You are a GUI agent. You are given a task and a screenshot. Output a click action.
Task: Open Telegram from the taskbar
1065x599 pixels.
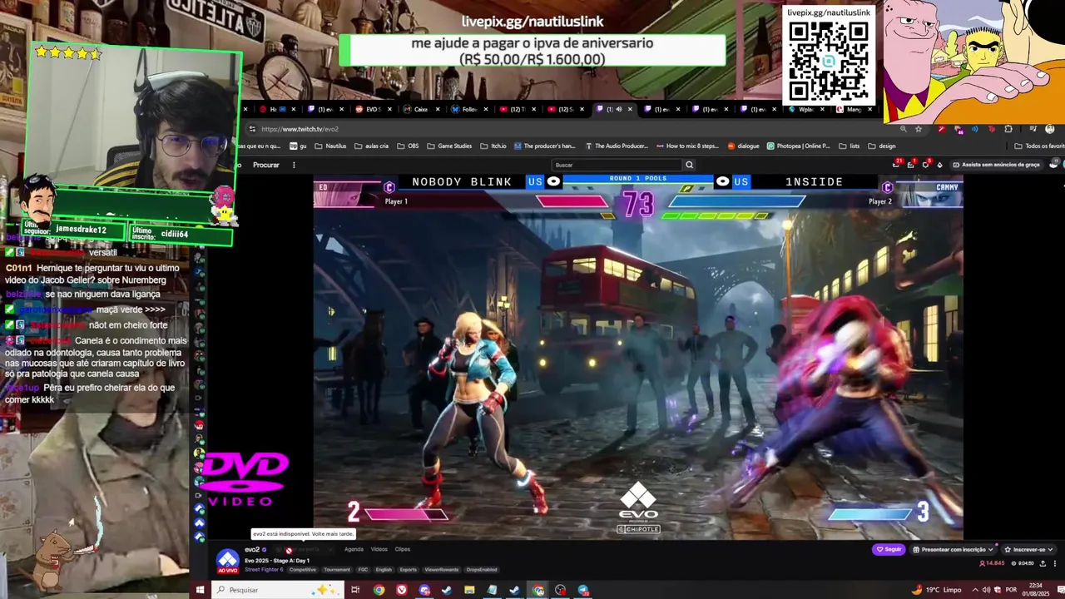point(583,590)
